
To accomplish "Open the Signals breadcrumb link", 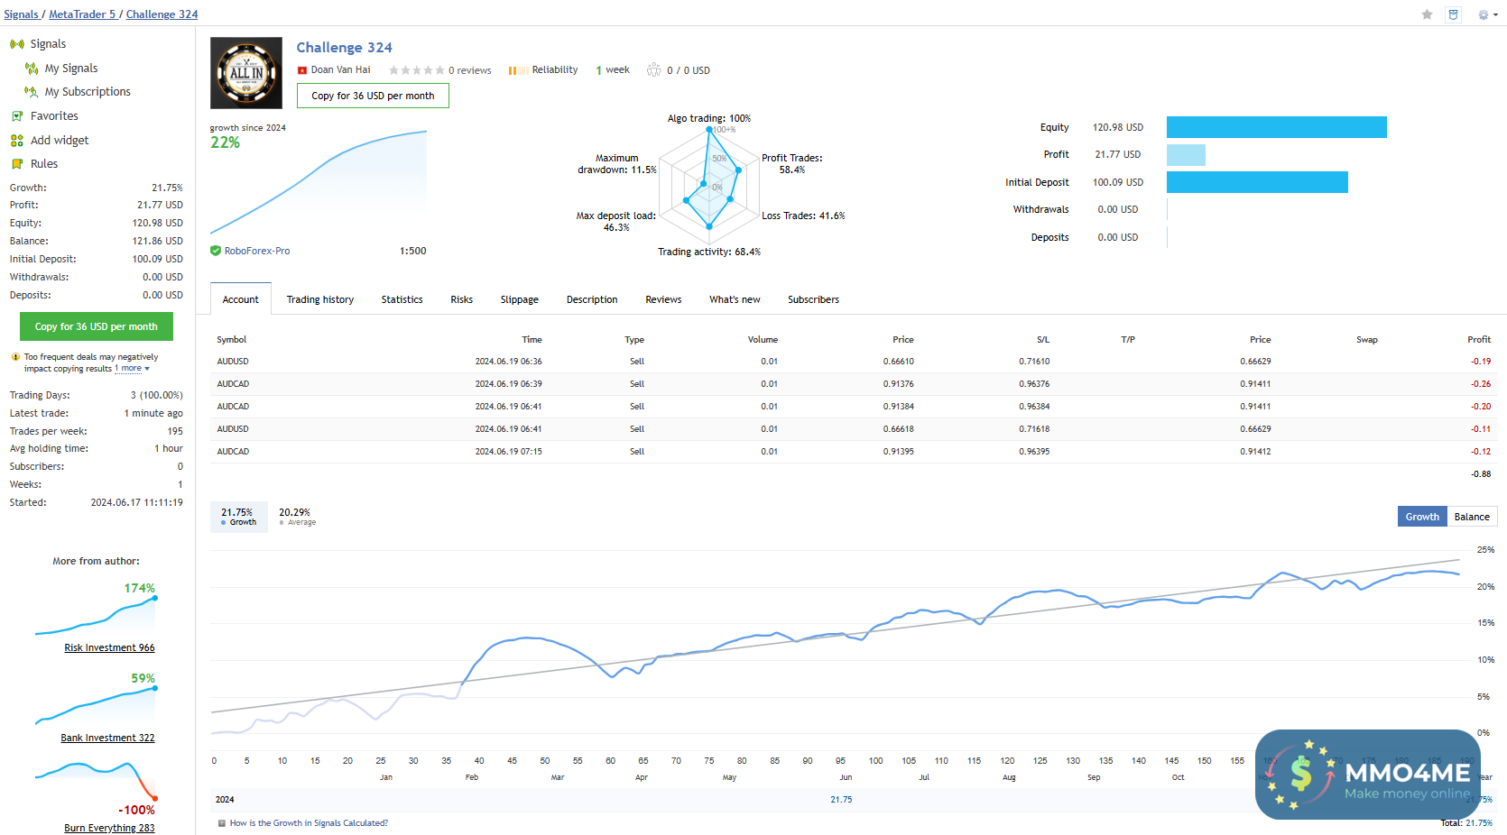I will tap(21, 14).
